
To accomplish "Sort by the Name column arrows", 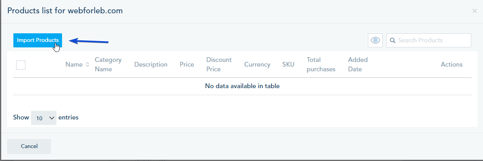I will 87,65.
